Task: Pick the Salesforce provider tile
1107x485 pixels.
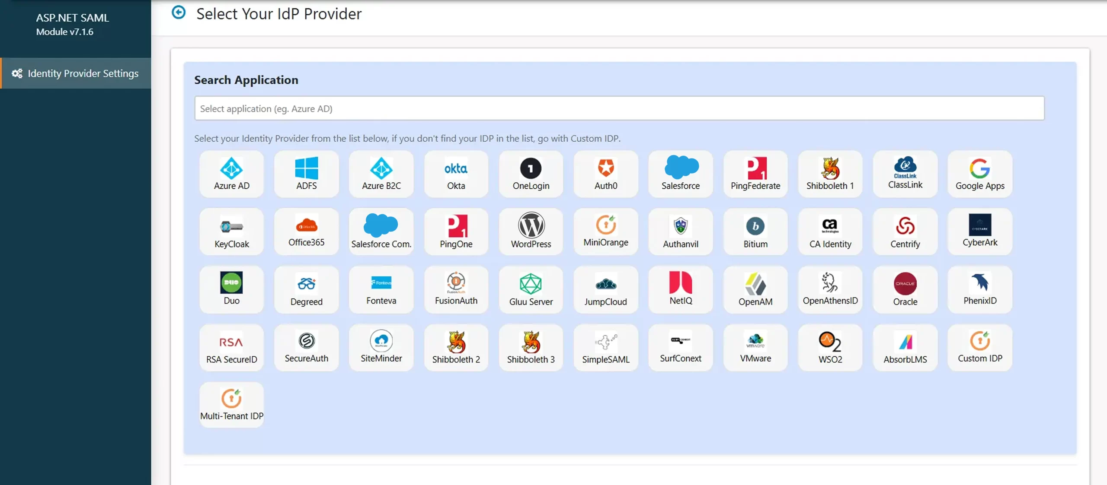Action: [680, 174]
